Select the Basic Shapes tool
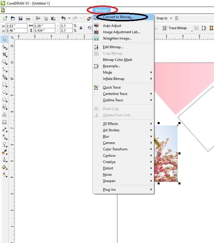The height and width of the screenshot is (243, 214). 4,107
